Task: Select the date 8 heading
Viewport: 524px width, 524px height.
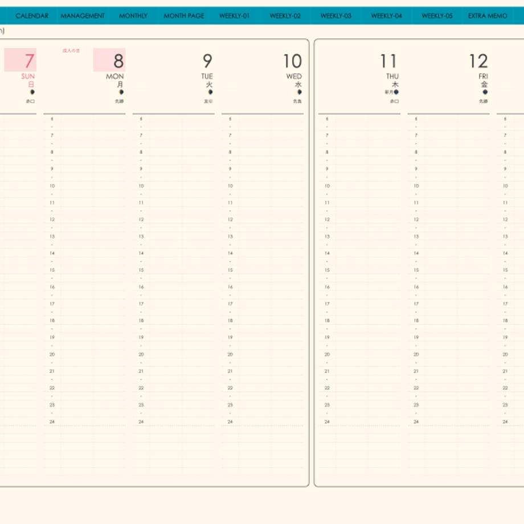Action: (118, 61)
